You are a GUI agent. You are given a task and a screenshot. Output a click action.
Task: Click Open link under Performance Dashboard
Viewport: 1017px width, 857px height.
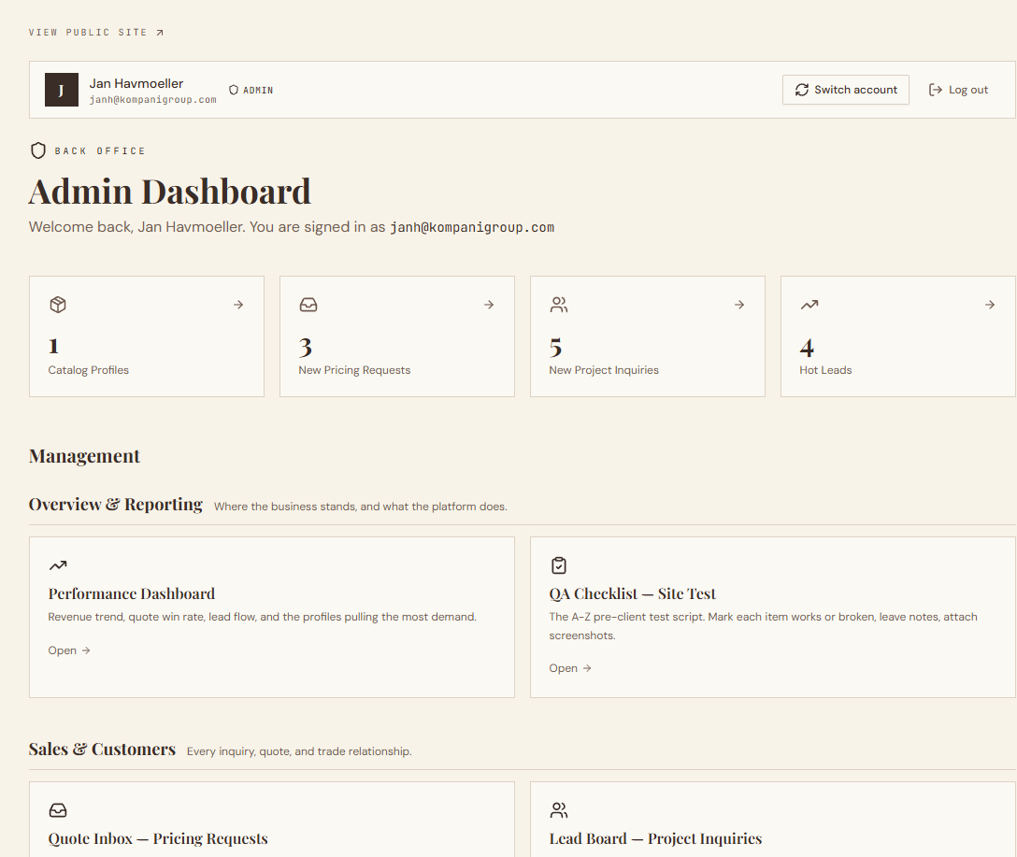click(x=69, y=650)
